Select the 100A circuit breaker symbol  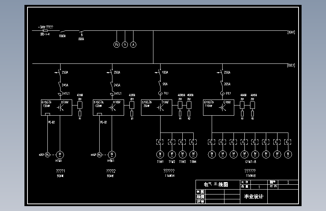coord(158,72)
